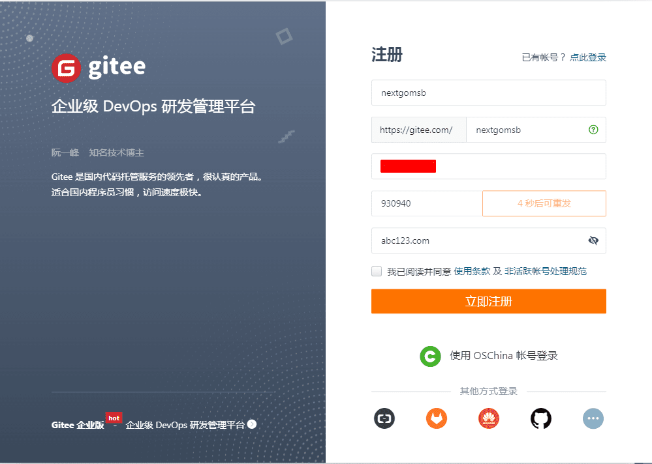Sign in with the GitHub icon
Viewport: 652px width, 464px height.
[541, 418]
